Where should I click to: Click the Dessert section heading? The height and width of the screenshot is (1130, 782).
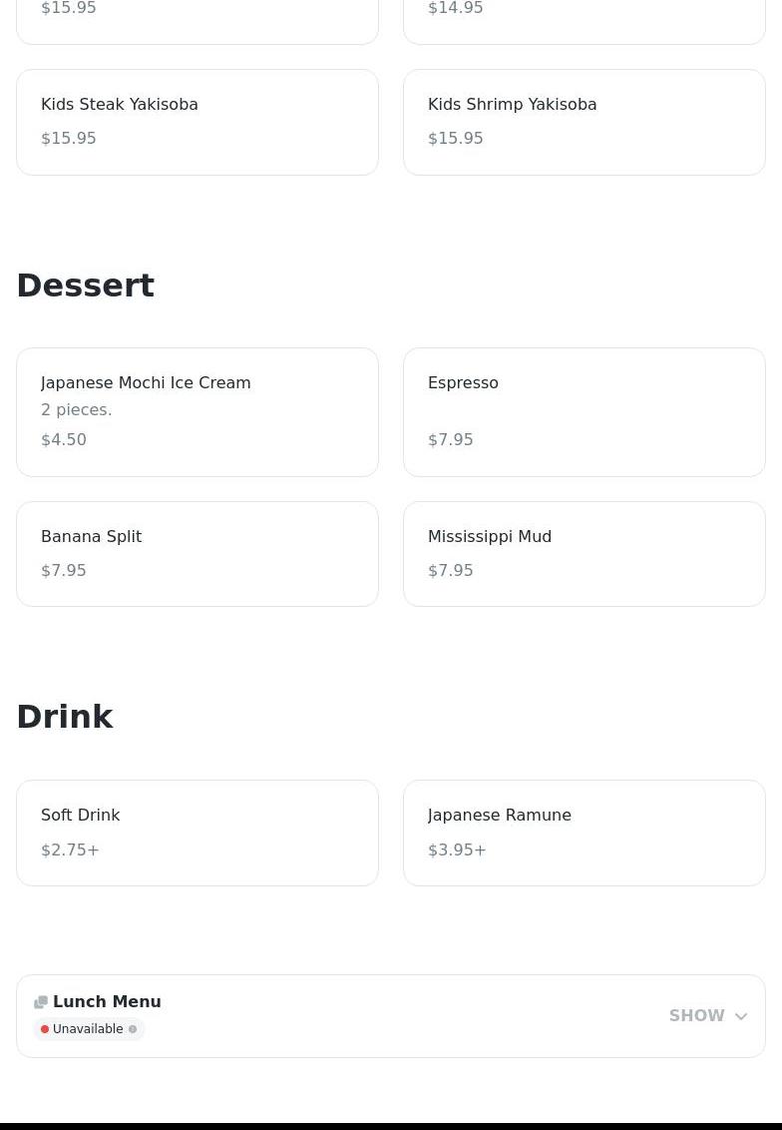click(86, 285)
